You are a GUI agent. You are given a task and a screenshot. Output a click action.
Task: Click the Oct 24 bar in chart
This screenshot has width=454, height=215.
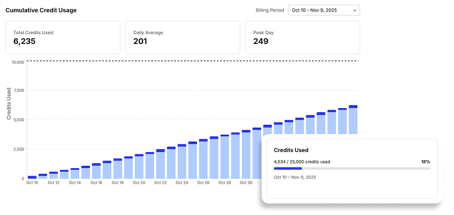coord(182,161)
